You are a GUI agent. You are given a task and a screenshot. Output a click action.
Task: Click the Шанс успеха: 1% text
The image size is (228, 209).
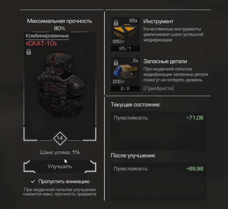point(60,152)
